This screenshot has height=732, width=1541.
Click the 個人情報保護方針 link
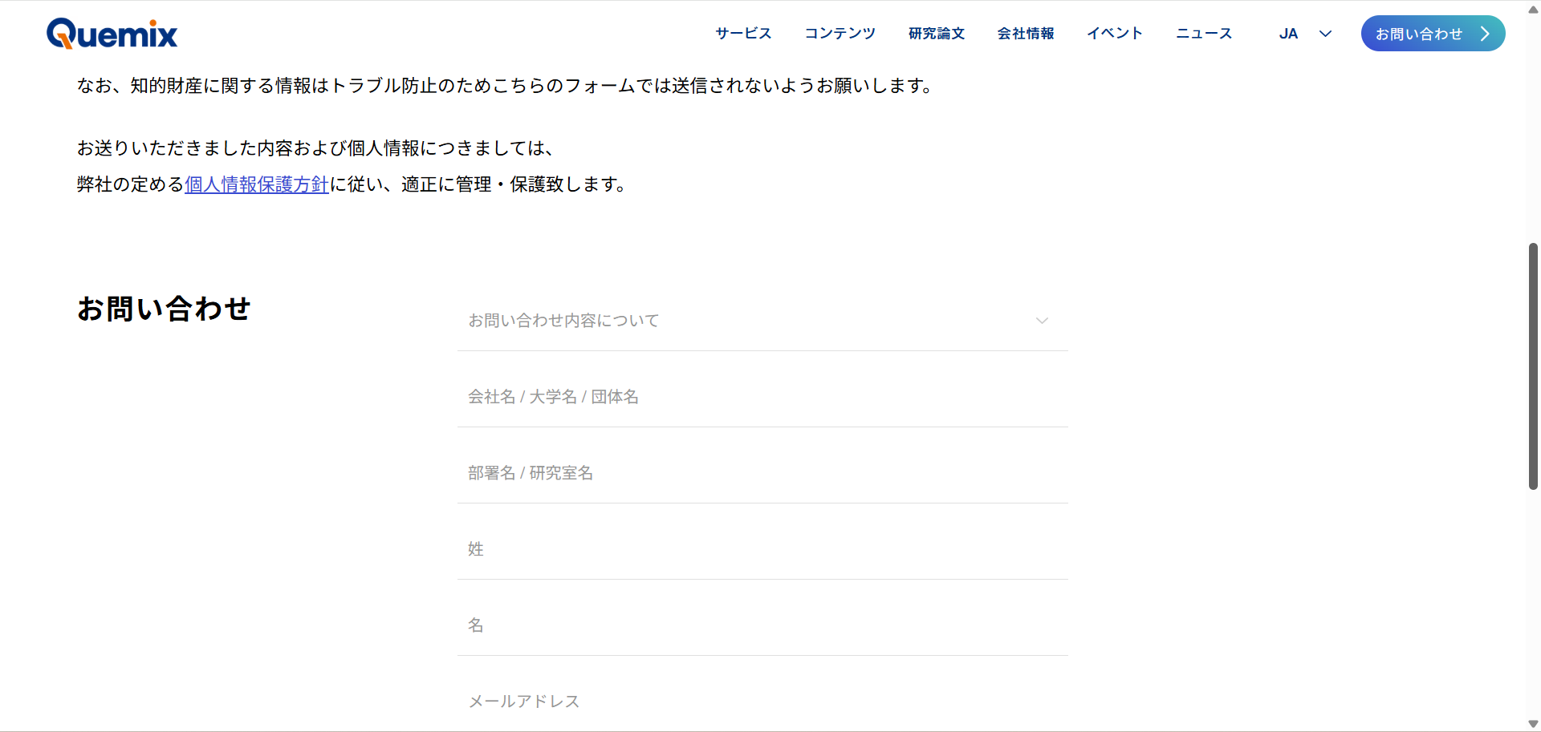(x=257, y=184)
